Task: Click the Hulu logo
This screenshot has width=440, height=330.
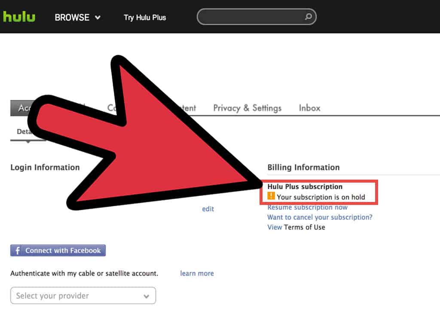Action: (19, 17)
